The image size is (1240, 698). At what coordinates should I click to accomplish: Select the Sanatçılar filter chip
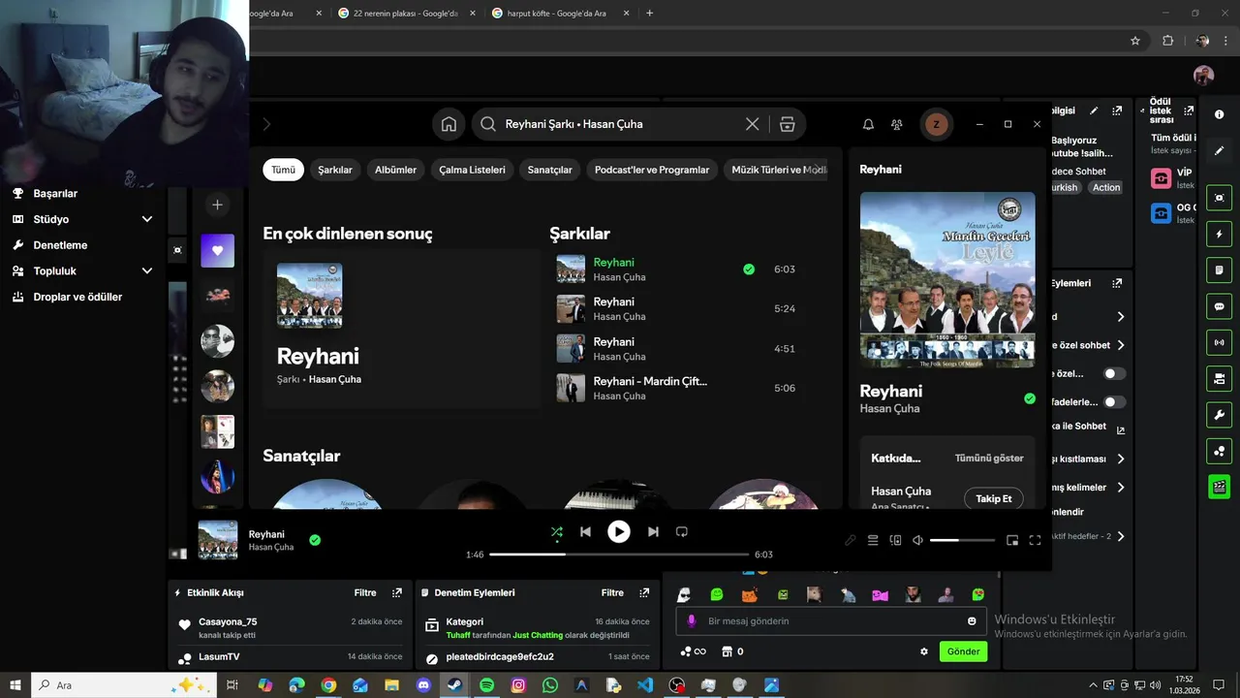[549, 170]
